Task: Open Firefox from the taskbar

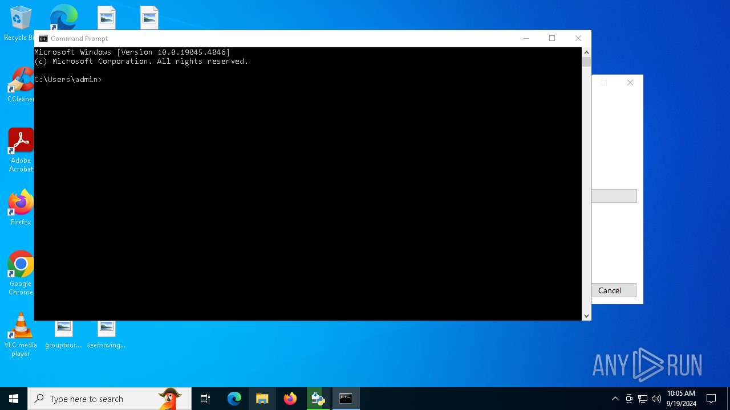Action: coord(290,399)
